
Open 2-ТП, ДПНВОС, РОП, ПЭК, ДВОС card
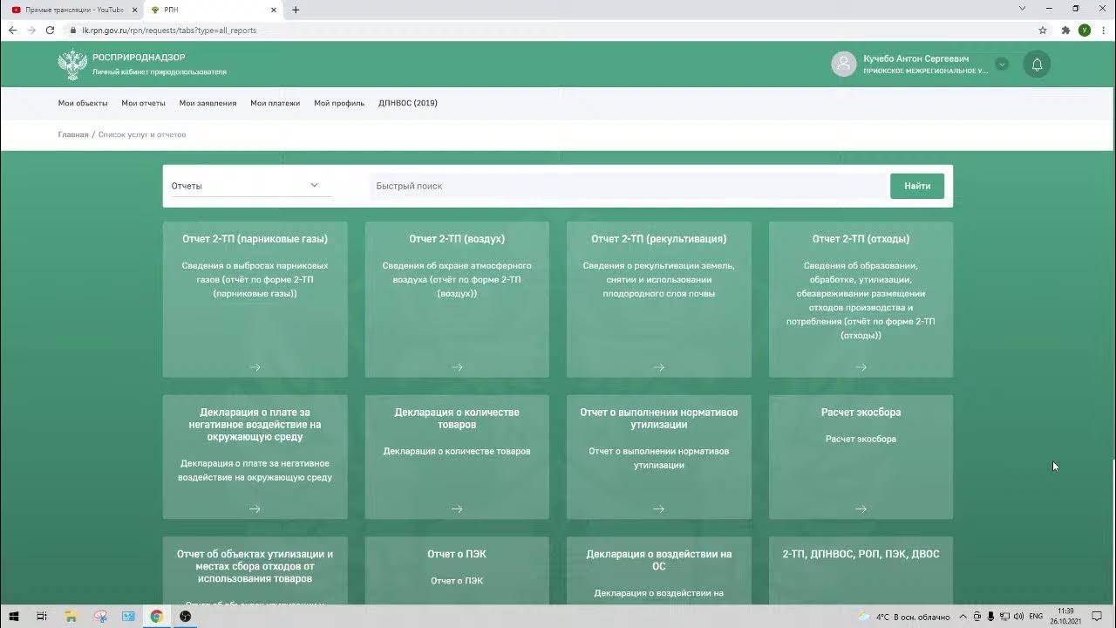(x=861, y=570)
